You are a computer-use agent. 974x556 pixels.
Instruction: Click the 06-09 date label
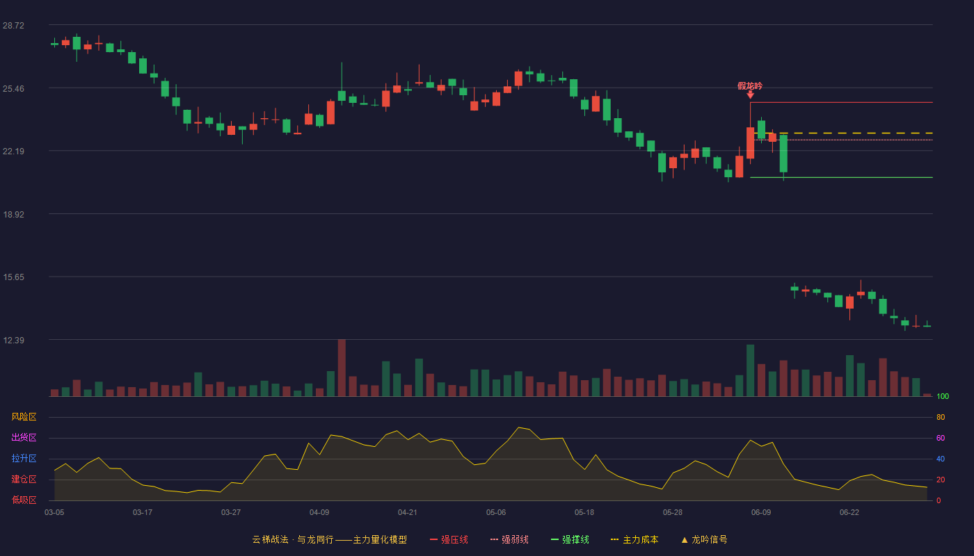[x=761, y=512]
